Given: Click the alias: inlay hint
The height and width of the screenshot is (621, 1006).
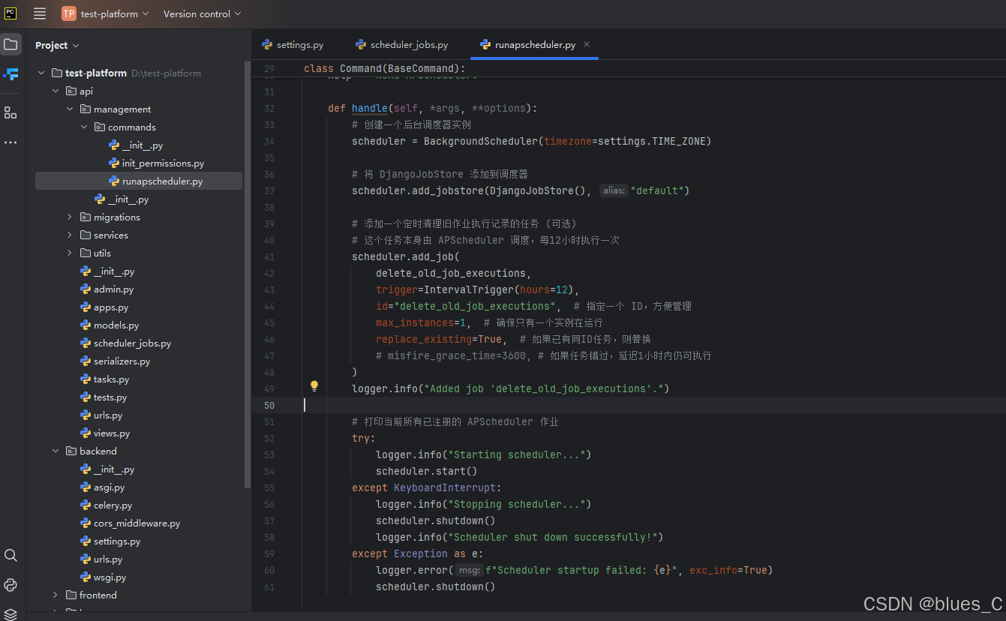Looking at the screenshot, I should click(x=614, y=190).
